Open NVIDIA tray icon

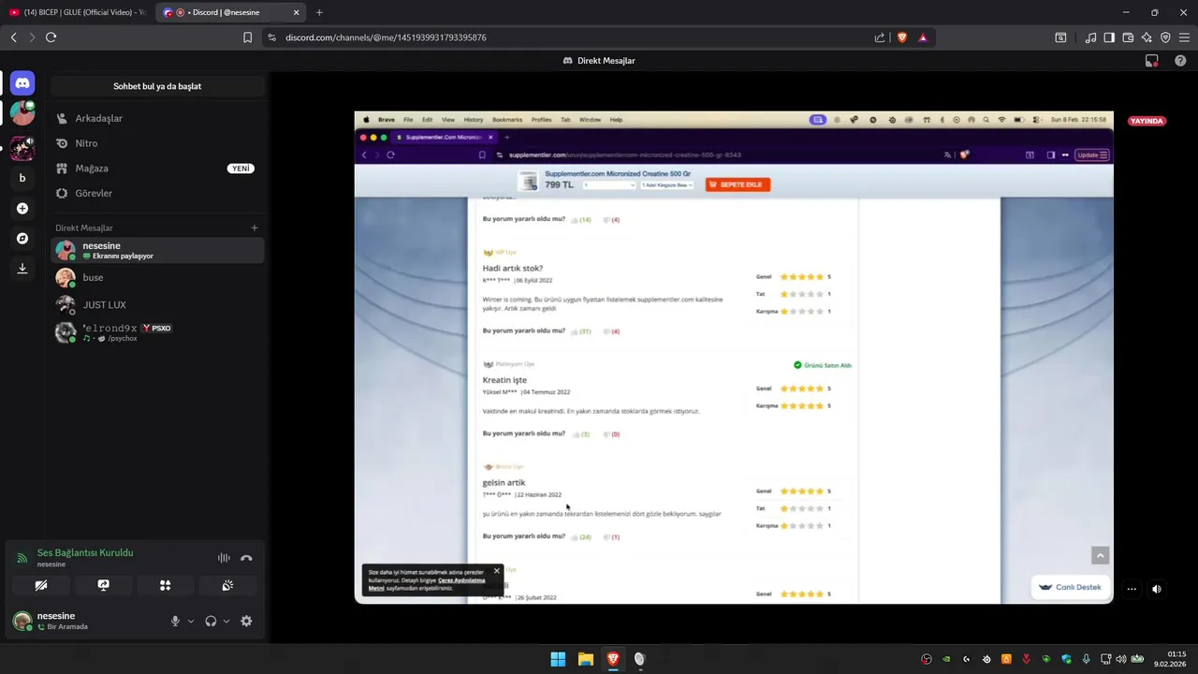coord(946,659)
